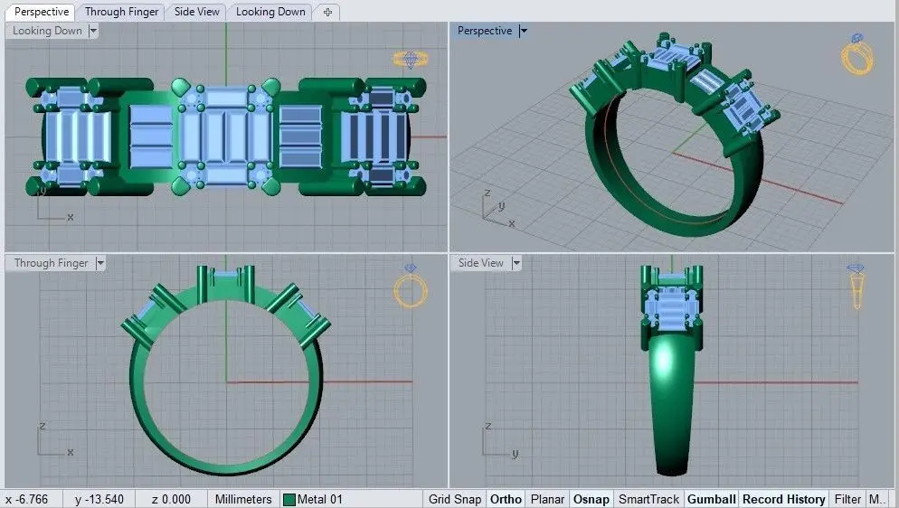Click the Metal 01 green layer color swatch
This screenshot has height=508, width=899.
[x=289, y=499]
